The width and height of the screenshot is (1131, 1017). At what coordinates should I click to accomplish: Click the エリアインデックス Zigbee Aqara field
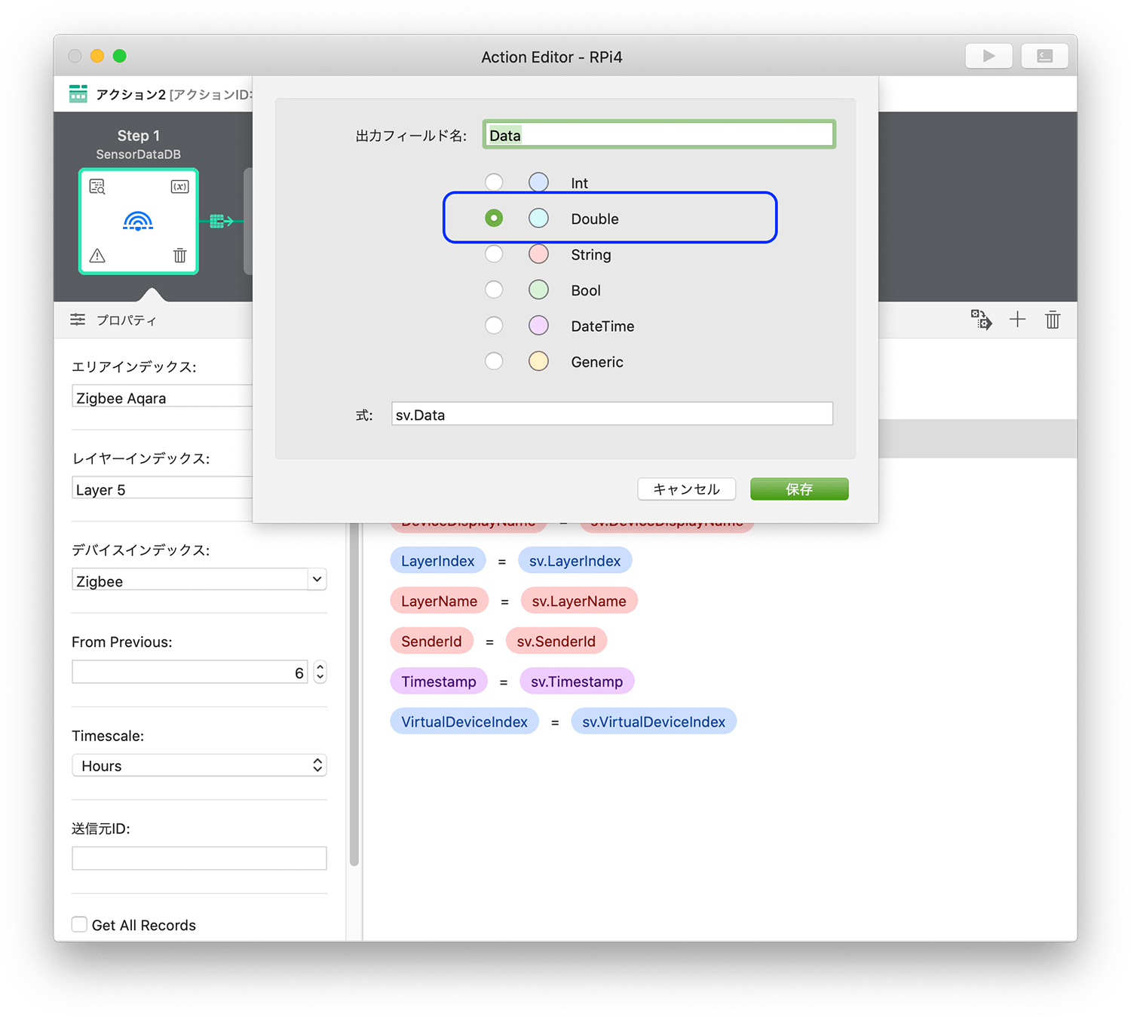click(x=162, y=397)
